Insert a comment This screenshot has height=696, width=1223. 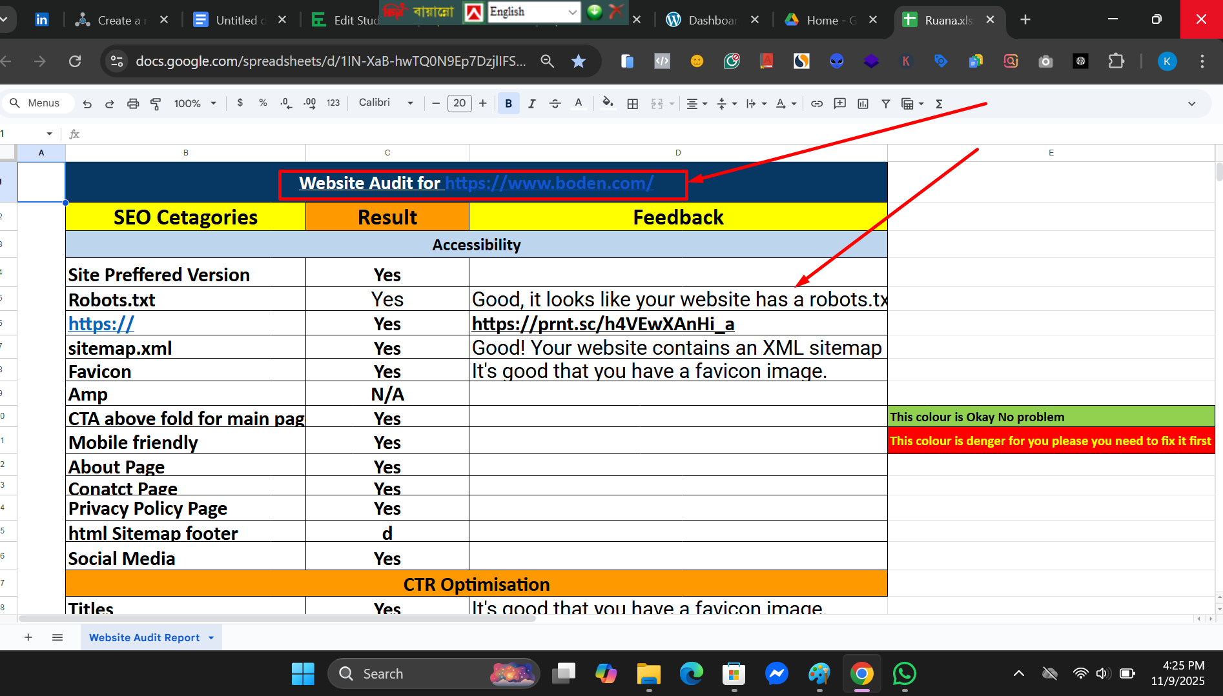(839, 103)
